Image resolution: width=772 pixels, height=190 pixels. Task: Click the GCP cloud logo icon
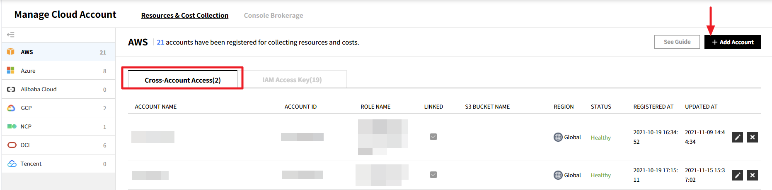pos(11,108)
